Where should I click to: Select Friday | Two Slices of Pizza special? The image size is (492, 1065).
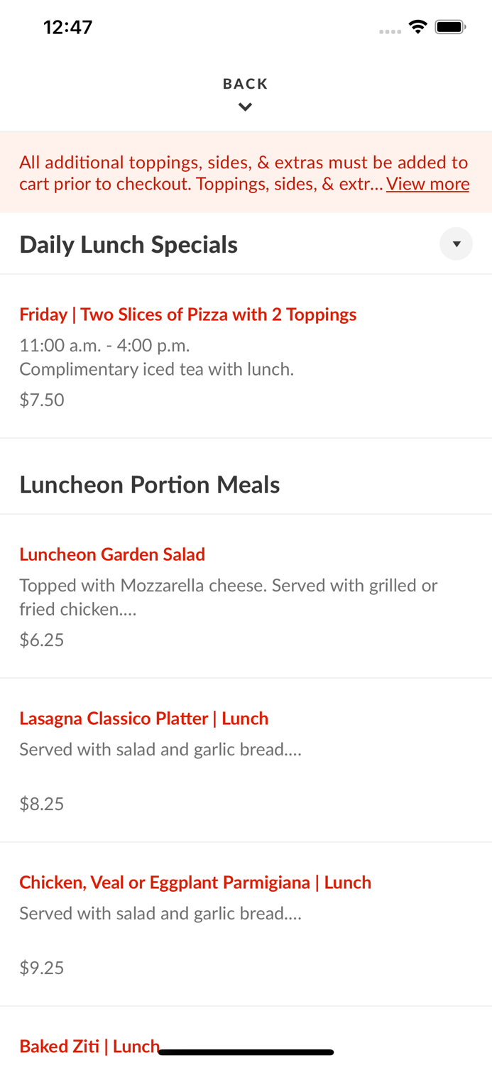(x=188, y=315)
